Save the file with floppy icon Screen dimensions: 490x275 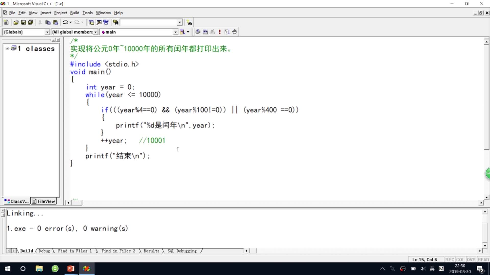[23, 22]
